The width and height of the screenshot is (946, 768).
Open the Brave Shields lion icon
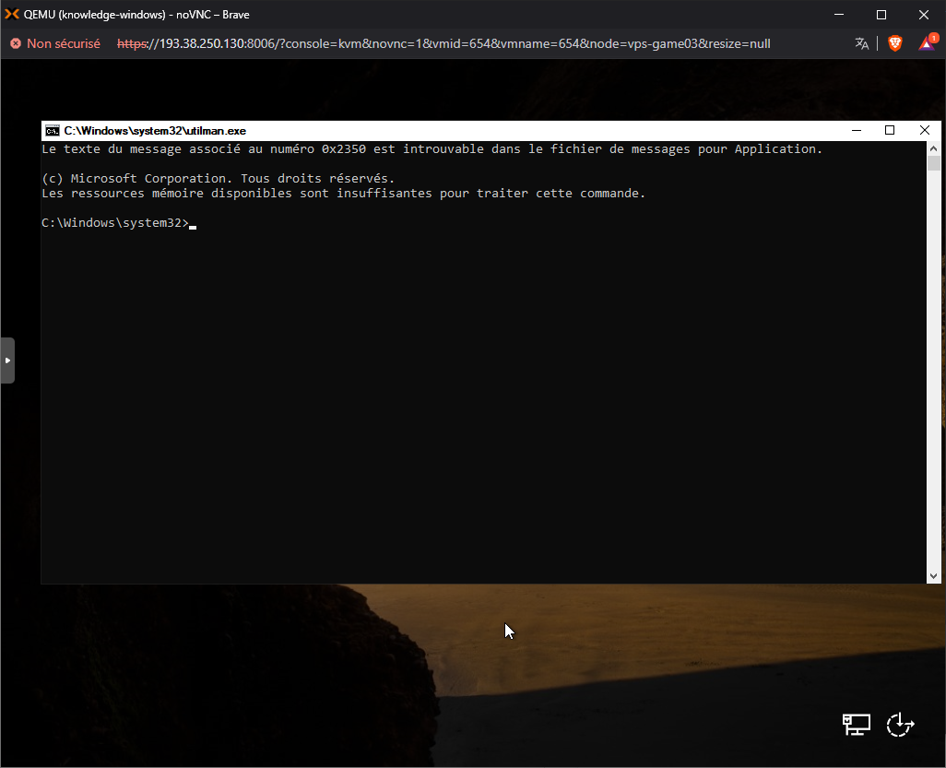[x=894, y=43]
